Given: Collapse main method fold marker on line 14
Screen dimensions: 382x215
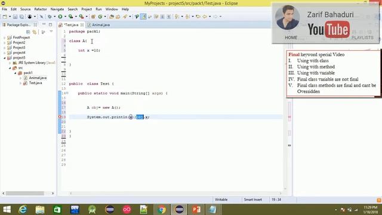Looking at the screenshot, I should (67, 93).
